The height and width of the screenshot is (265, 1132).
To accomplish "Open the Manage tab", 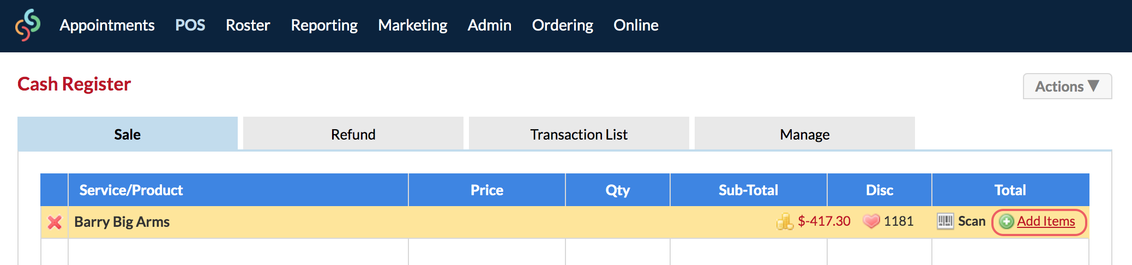I will tap(805, 134).
